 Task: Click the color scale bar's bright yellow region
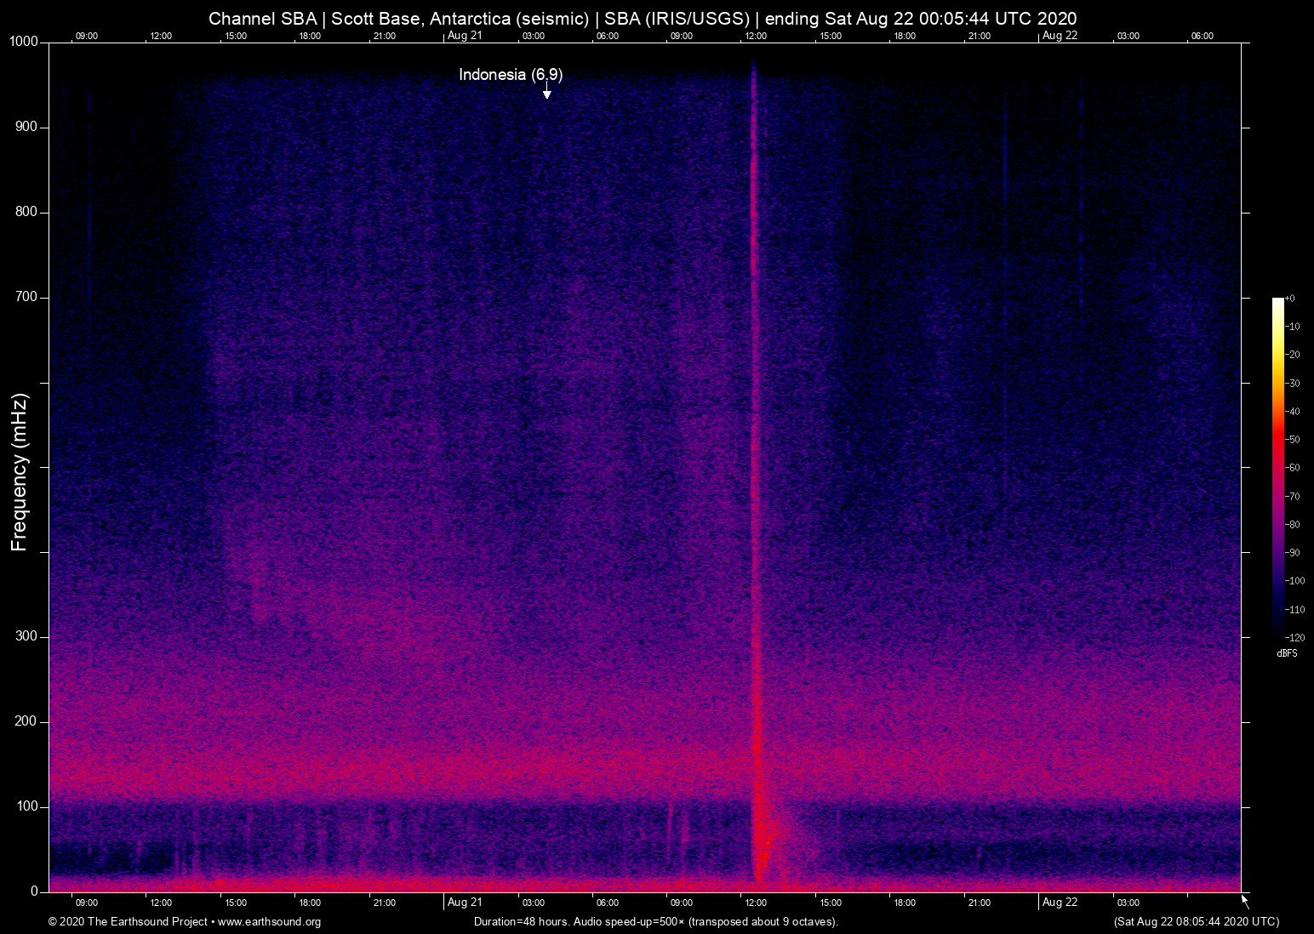tap(1277, 349)
